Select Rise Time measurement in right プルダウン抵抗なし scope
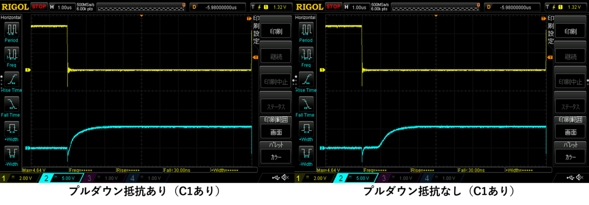The width and height of the screenshot is (589, 205). (x=305, y=82)
